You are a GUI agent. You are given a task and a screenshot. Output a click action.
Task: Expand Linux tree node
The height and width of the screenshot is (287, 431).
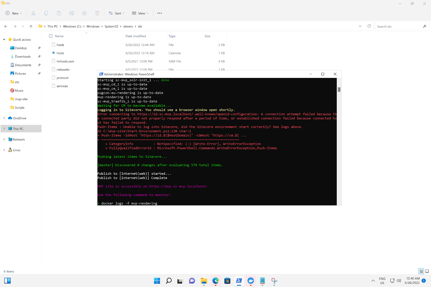(x=4, y=150)
